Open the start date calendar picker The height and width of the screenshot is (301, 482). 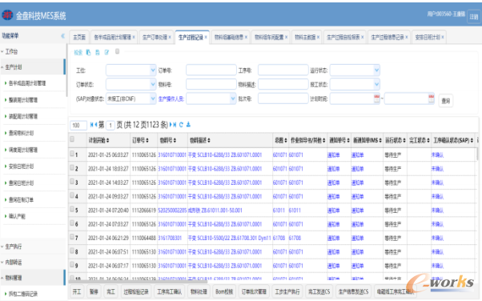tap(377, 98)
